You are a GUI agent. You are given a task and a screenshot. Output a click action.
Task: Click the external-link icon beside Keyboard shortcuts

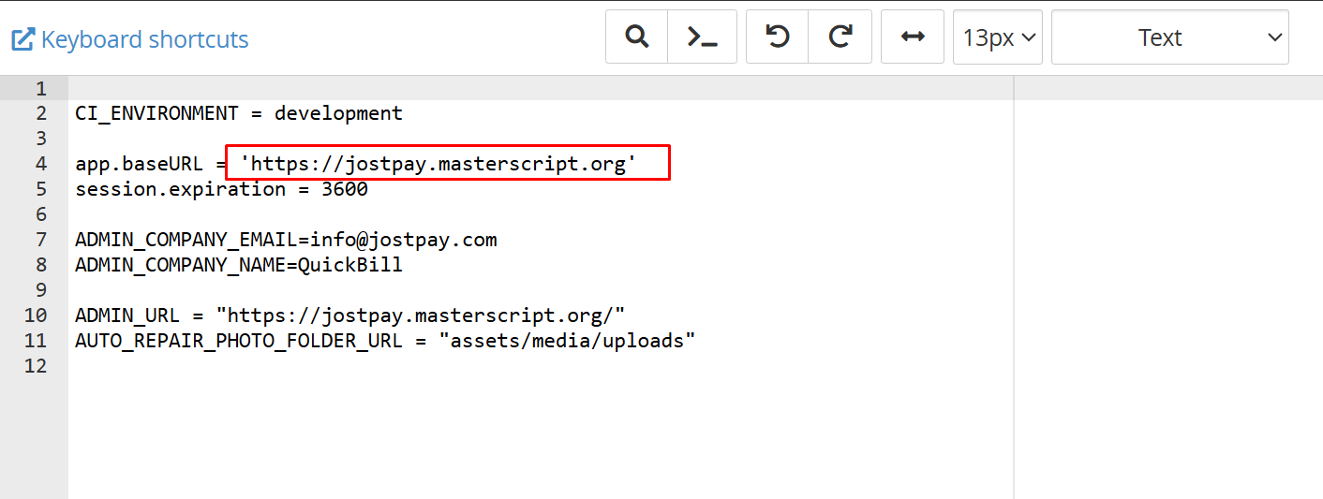(x=22, y=39)
